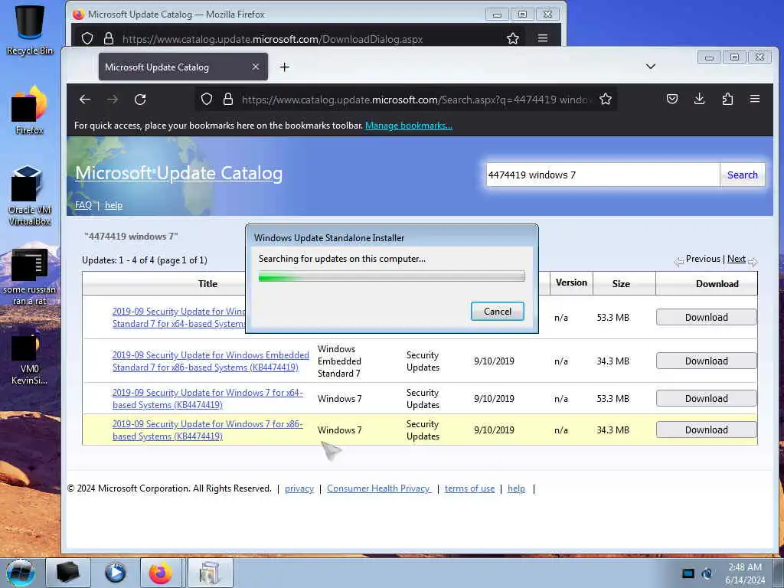Open the Oracle VM VirtualBox desktop icon

tap(30, 196)
